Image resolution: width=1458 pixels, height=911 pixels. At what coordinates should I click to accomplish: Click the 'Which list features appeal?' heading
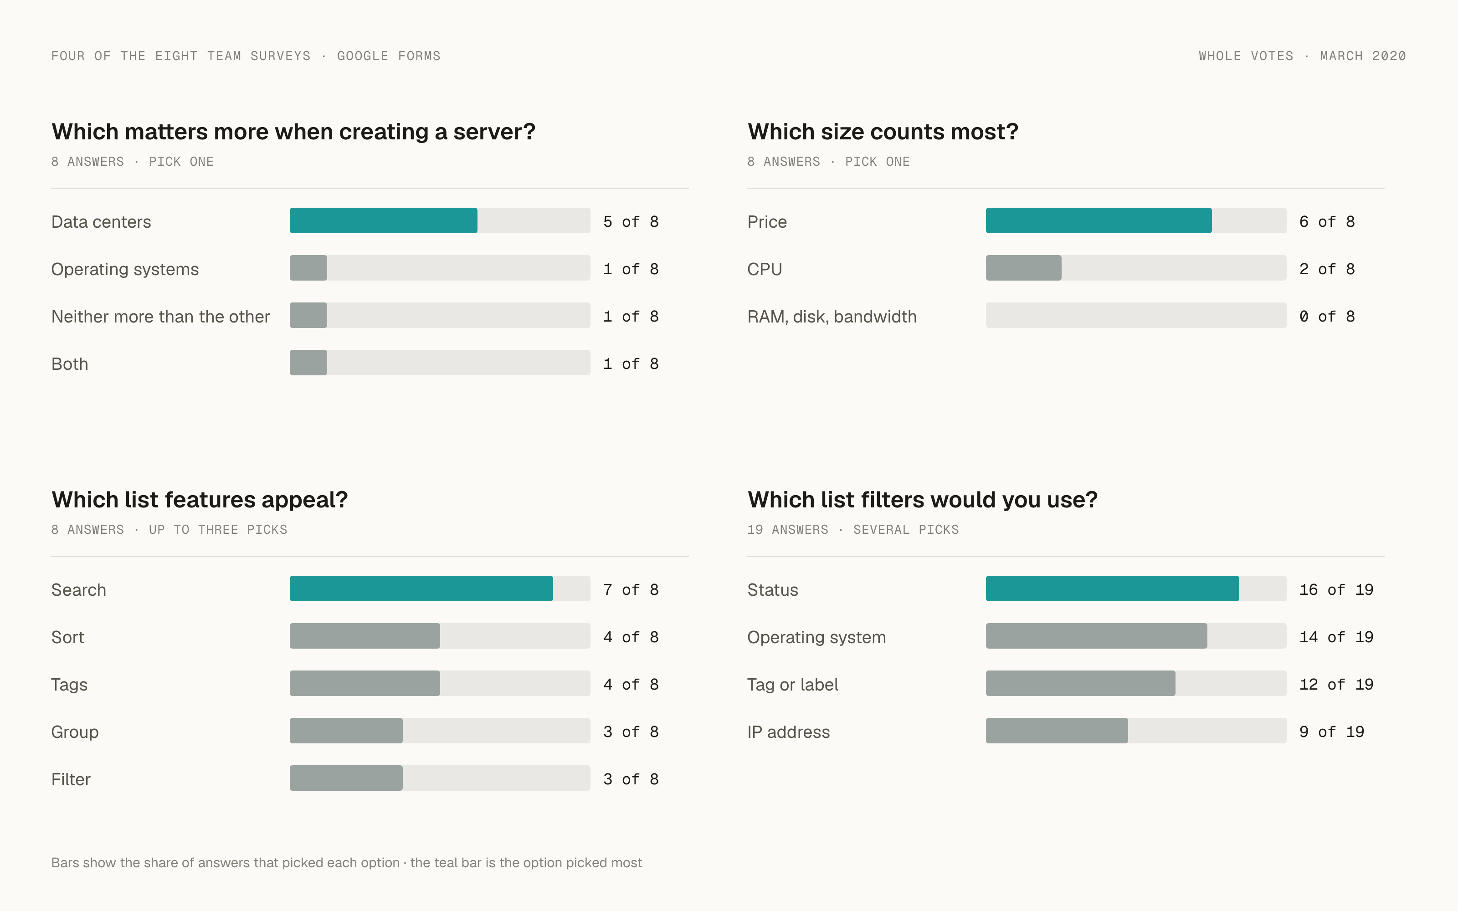(200, 500)
